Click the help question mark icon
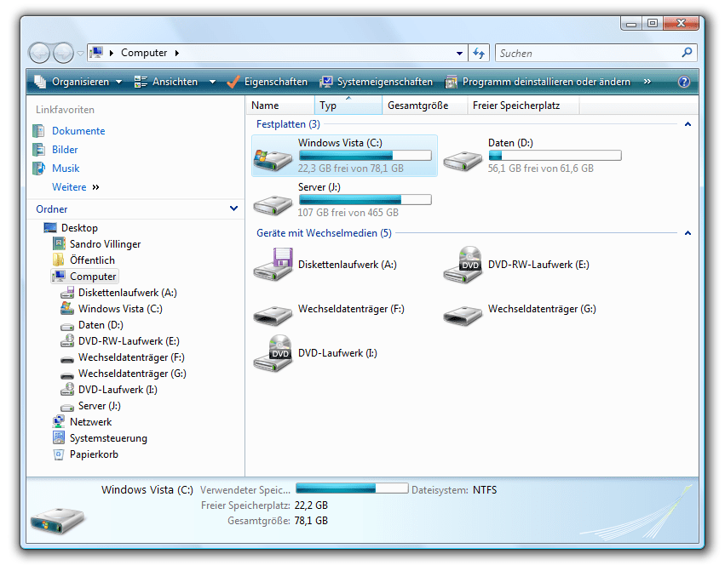This screenshot has width=725, height=571. pyautogui.click(x=683, y=82)
